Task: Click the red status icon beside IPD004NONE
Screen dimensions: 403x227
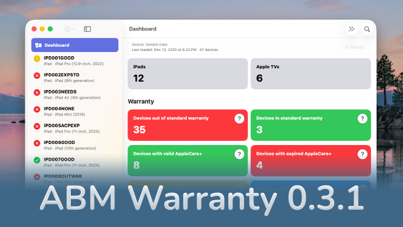Action: coord(37,109)
